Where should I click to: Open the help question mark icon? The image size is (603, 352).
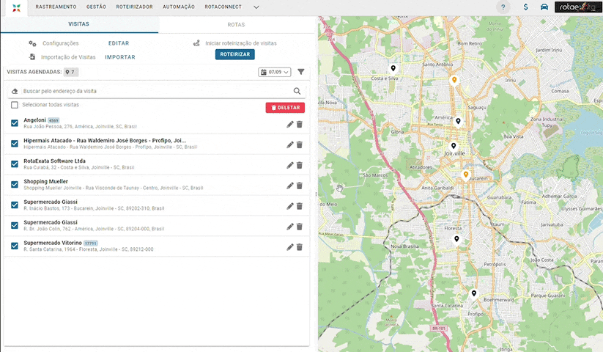click(503, 7)
